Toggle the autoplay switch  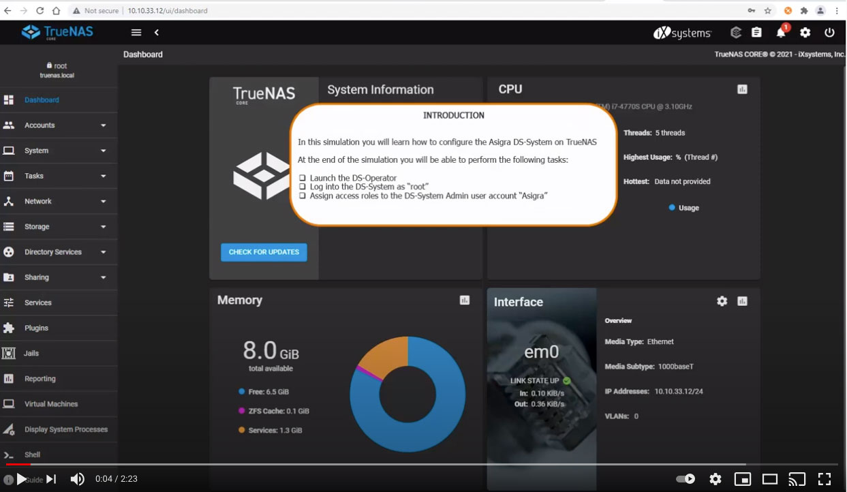686,479
